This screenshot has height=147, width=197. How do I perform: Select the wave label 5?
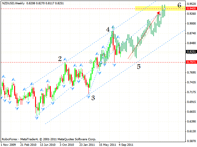coord(139,66)
